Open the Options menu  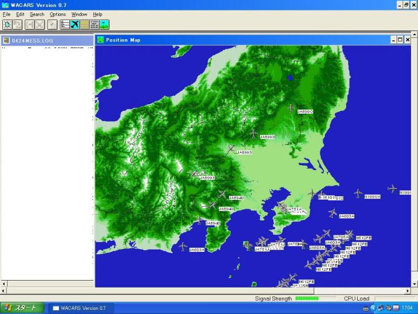click(57, 14)
